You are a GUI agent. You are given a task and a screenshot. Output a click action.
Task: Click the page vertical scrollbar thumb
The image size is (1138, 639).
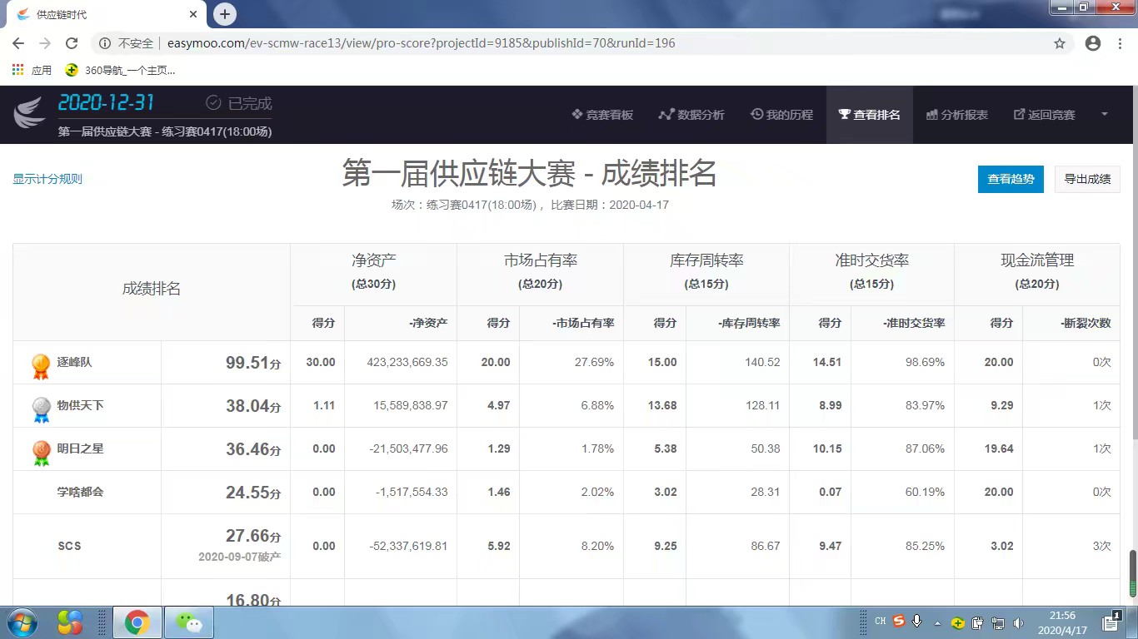point(1132,573)
